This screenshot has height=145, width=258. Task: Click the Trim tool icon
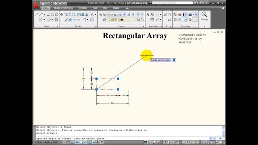tap(75, 20)
